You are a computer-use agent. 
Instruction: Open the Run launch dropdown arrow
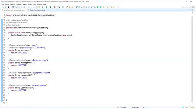click(x=48, y=7)
